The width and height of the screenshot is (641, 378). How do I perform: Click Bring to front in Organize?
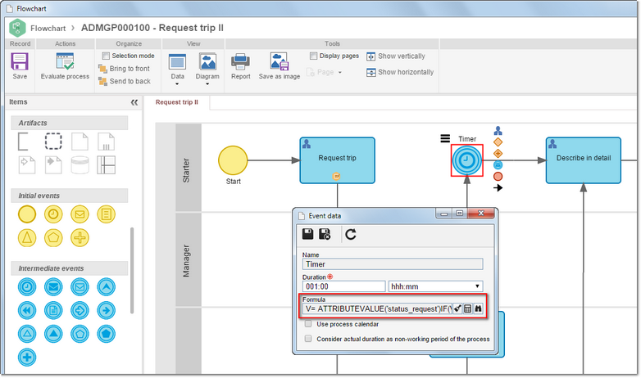click(x=125, y=69)
